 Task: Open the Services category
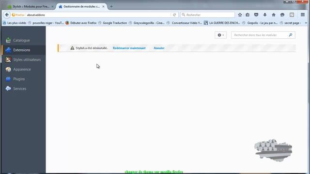click(x=23, y=88)
